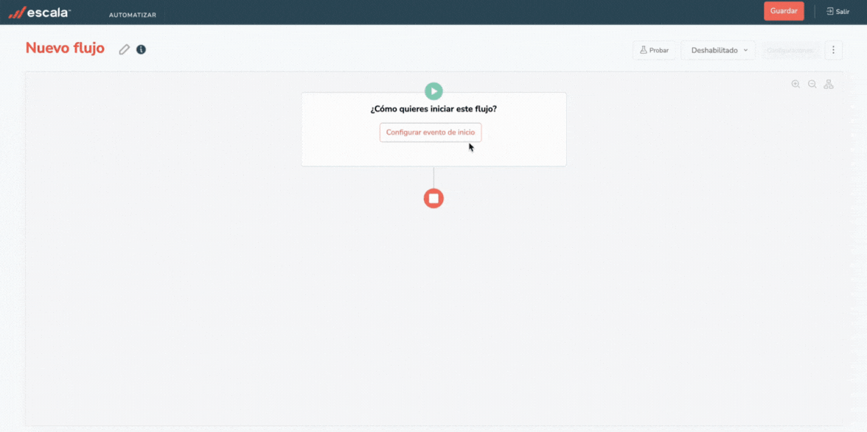Viewport: 867px width, 432px height.
Task: Open the AUTOMATIZAR menu item
Action: 133,15
